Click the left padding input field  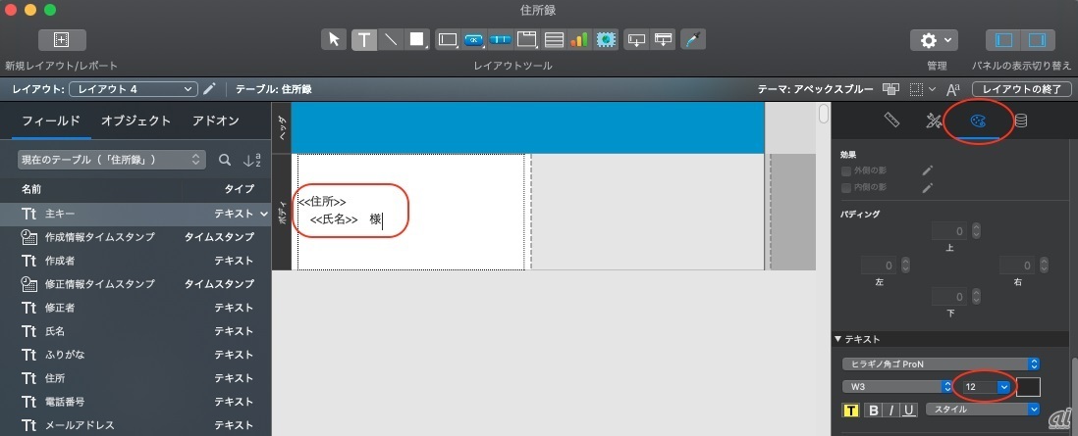click(880, 266)
